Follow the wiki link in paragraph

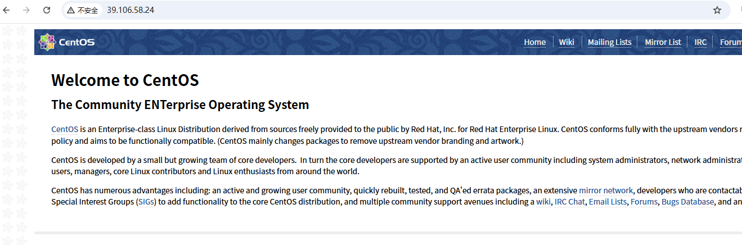543,202
